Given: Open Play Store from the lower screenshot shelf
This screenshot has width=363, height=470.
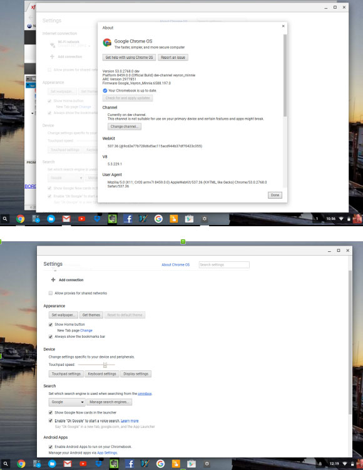Looking at the screenshot, I should (192, 464).
